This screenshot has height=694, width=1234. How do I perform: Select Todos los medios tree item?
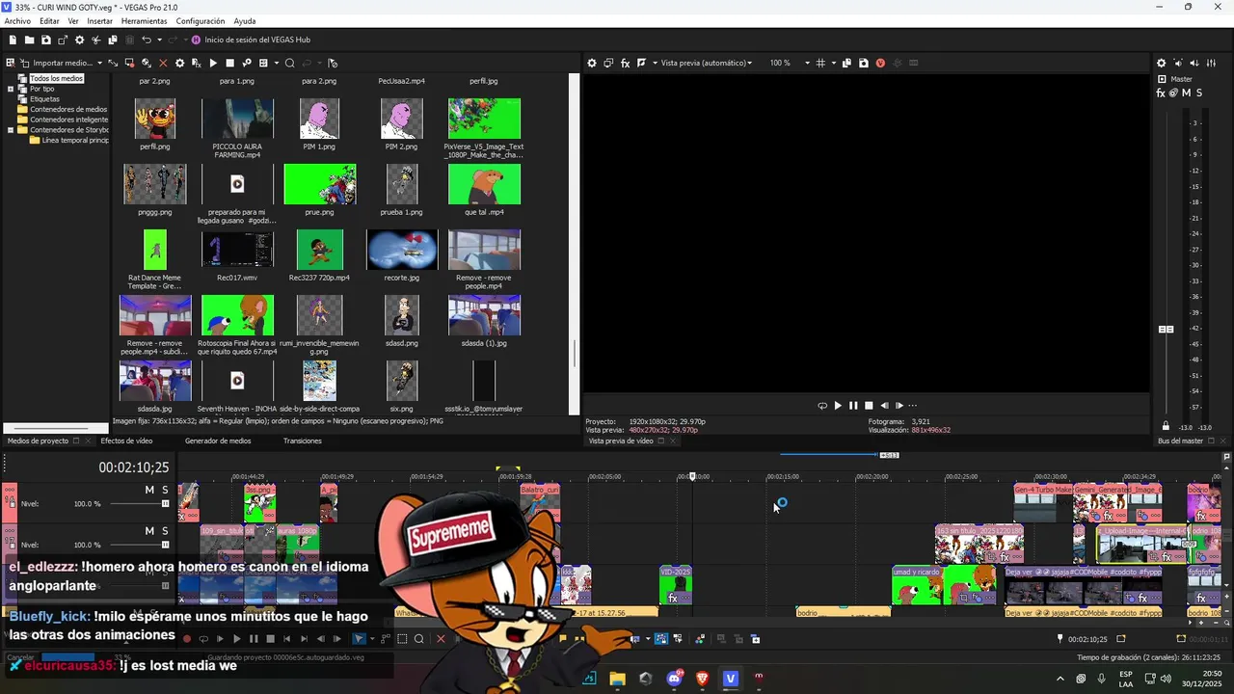[x=56, y=78]
